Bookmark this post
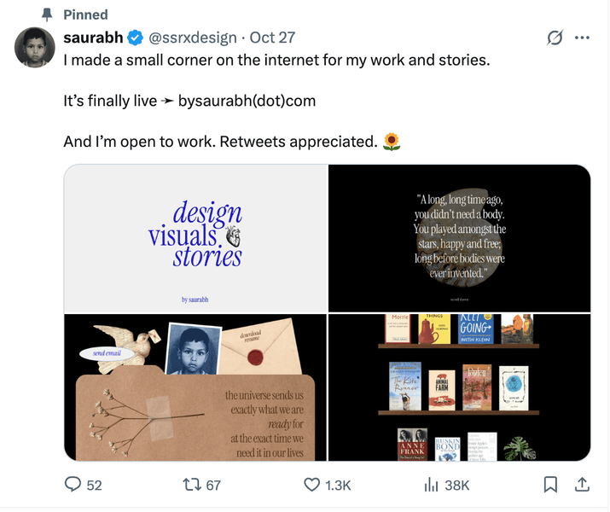This screenshot has width=610, height=512. click(x=551, y=485)
